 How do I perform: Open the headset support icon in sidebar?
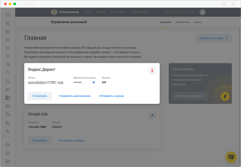[7, 73]
